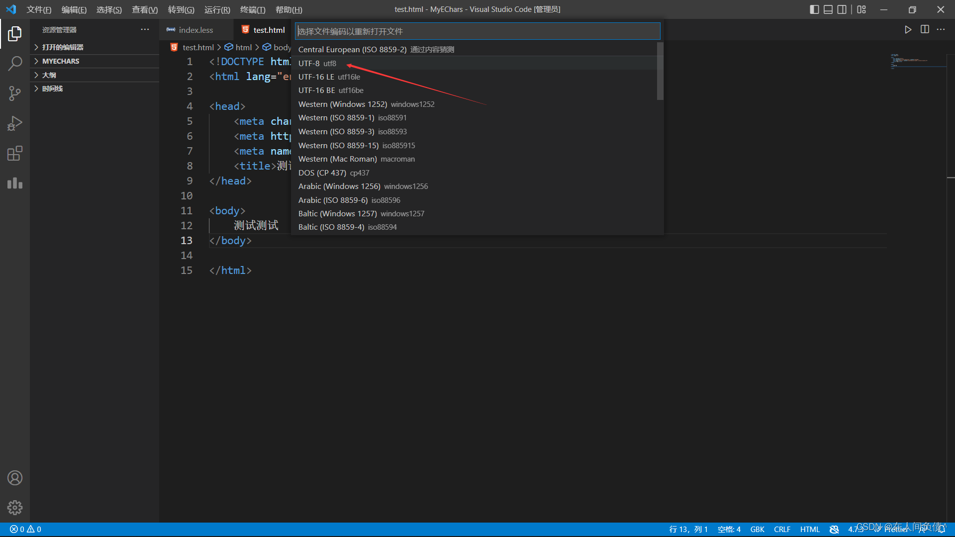Toggle the primary side bar layout

tap(814, 9)
